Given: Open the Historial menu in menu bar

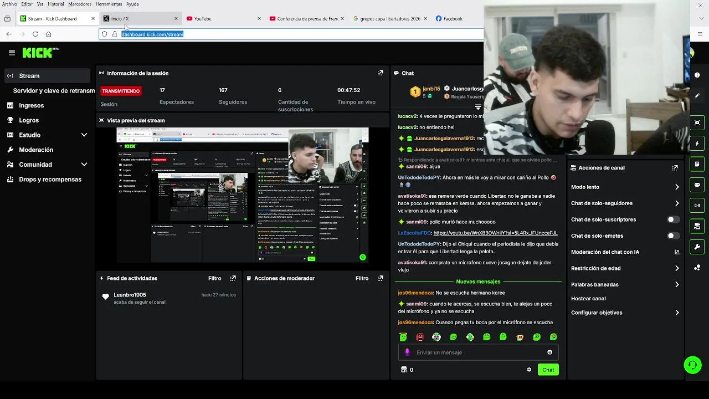Looking at the screenshot, I should point(56,4).
